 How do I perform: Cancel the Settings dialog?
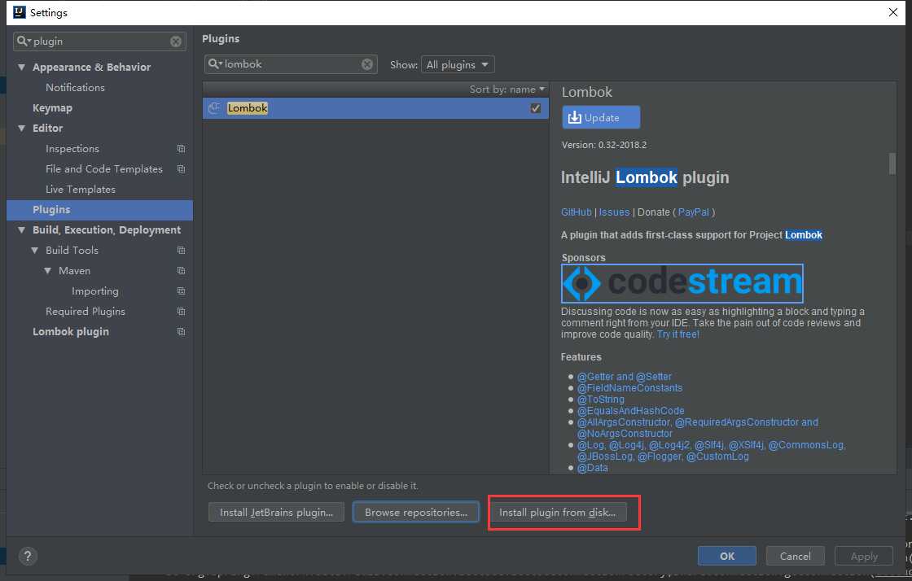pos(795,556)
